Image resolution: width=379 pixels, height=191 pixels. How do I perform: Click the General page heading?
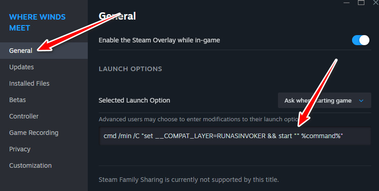(117, 16)
